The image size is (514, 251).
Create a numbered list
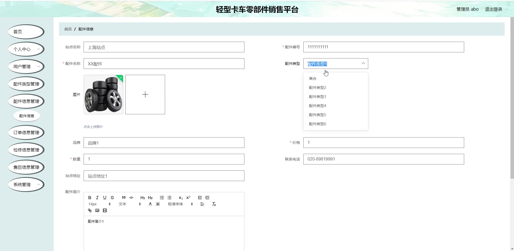(162, 198)
